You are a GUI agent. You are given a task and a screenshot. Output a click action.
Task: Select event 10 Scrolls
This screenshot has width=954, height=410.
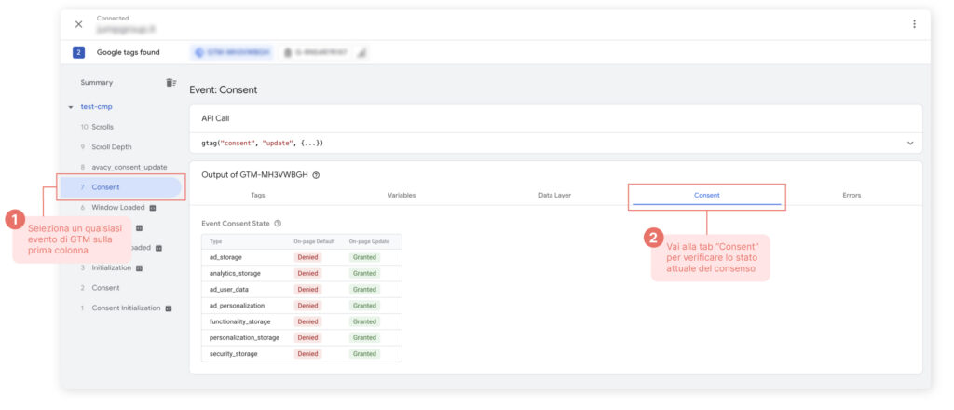tap(97, 127)
